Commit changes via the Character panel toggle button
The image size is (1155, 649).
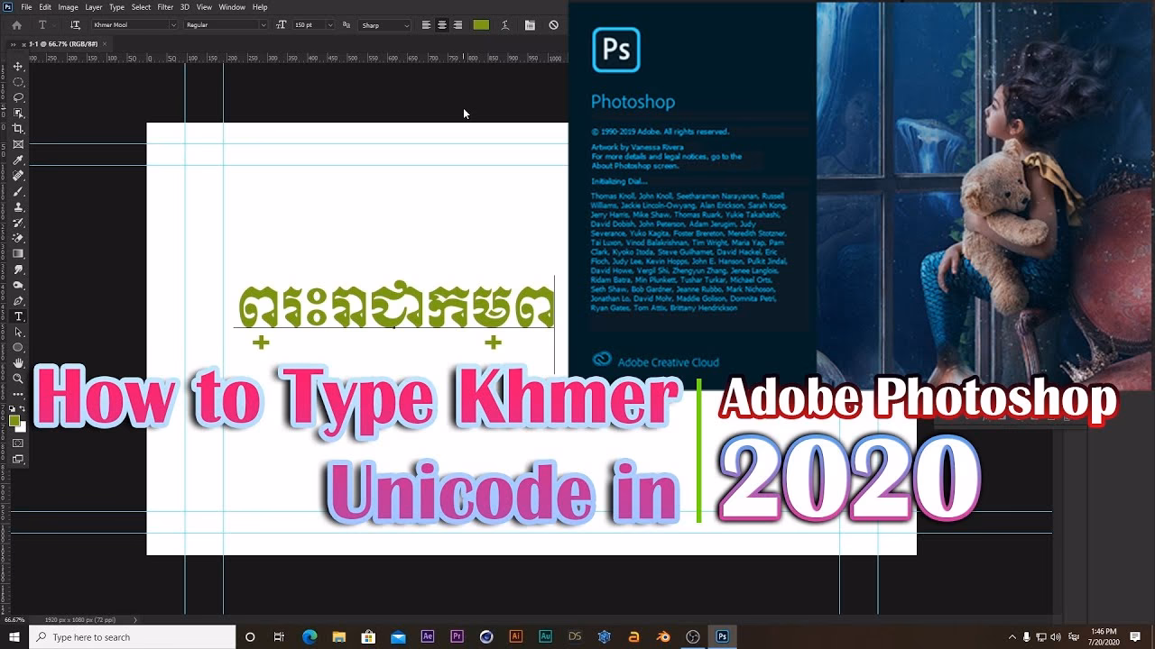[x=530, y=25]
